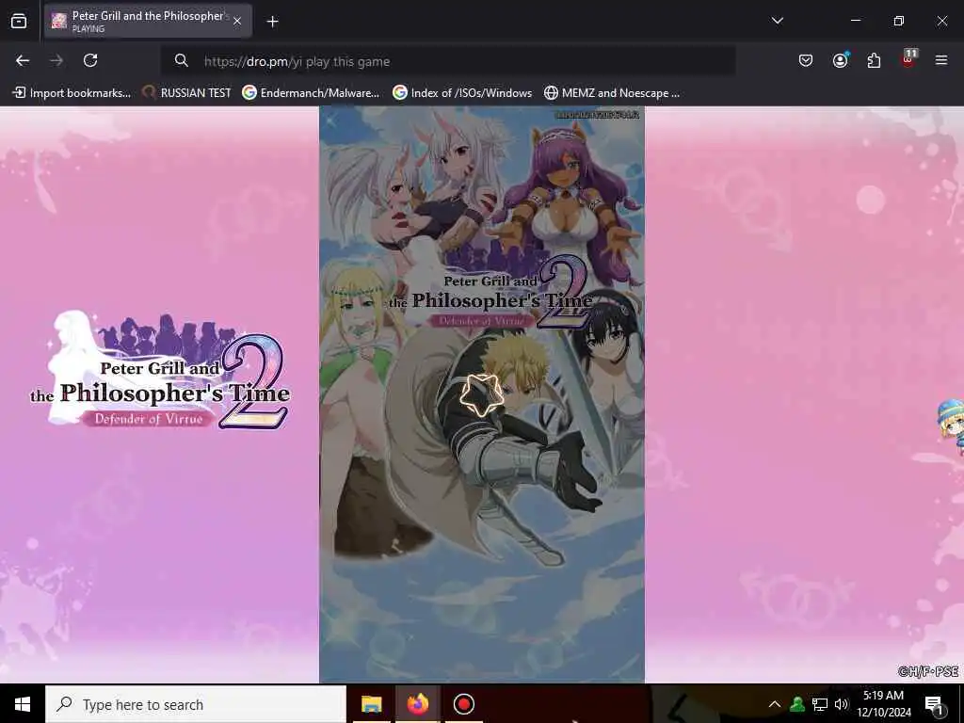Open the Import bookmarks... bookmark
Screen dimensions: 964x723
click(72, 93)
